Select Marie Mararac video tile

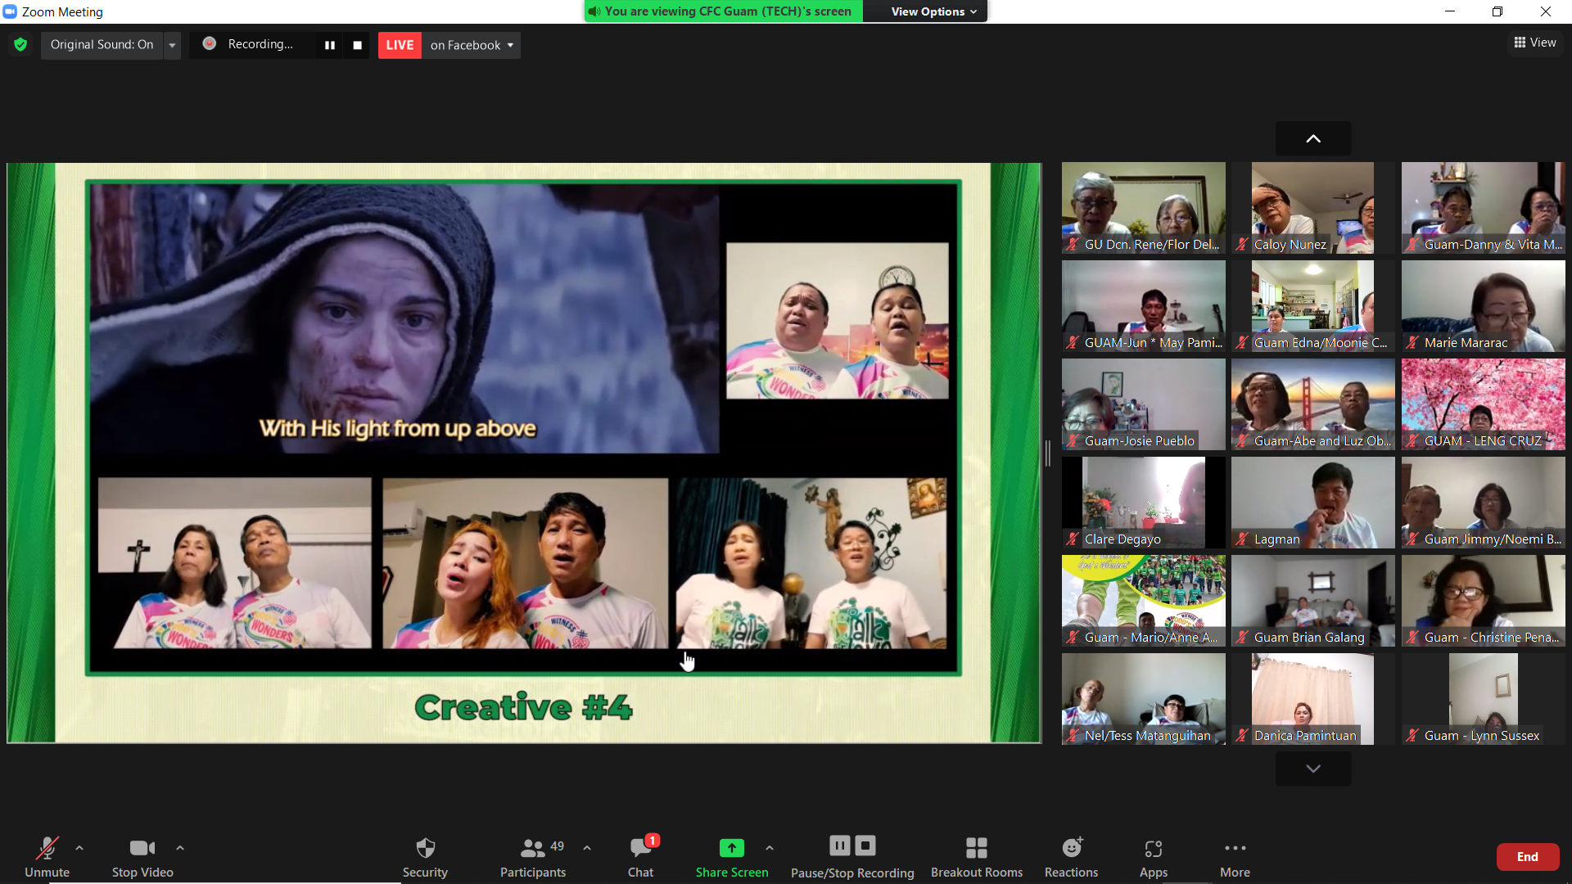click(1484, 306)
